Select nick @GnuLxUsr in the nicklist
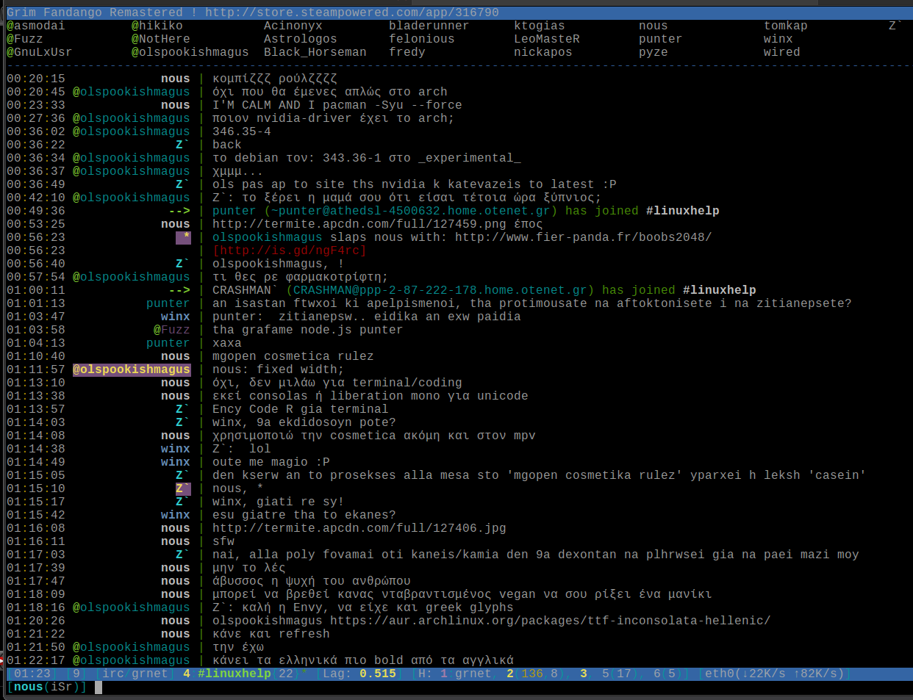The height and width of the screenshot is (700, 913). coord(40,52)
